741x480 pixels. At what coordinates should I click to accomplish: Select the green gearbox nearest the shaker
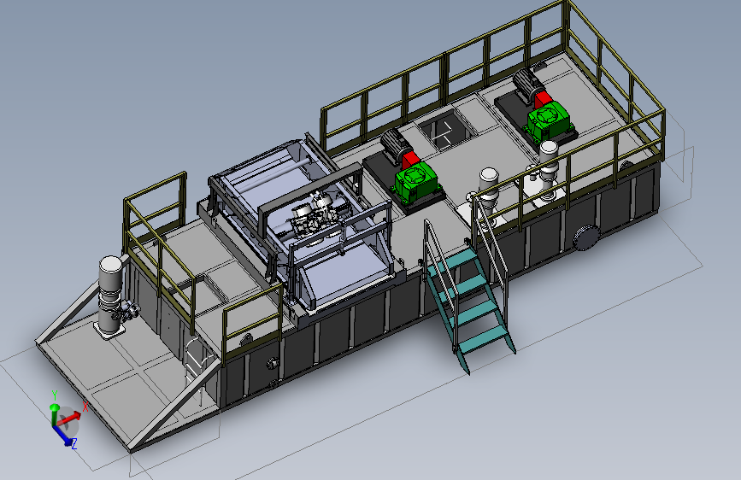(416, 182)
